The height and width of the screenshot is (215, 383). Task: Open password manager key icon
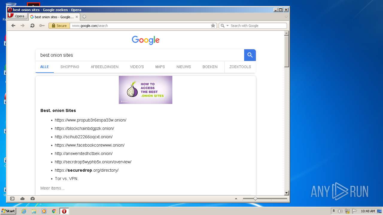click(x=42, y=26)
